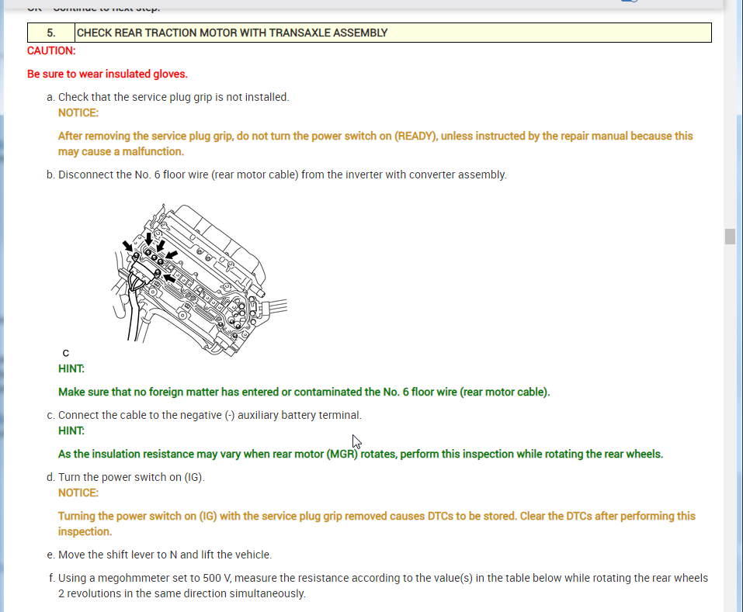Click the 'NOTICE:' label under step a
This screenshot has width=743, height=612.
coord(78,112)
